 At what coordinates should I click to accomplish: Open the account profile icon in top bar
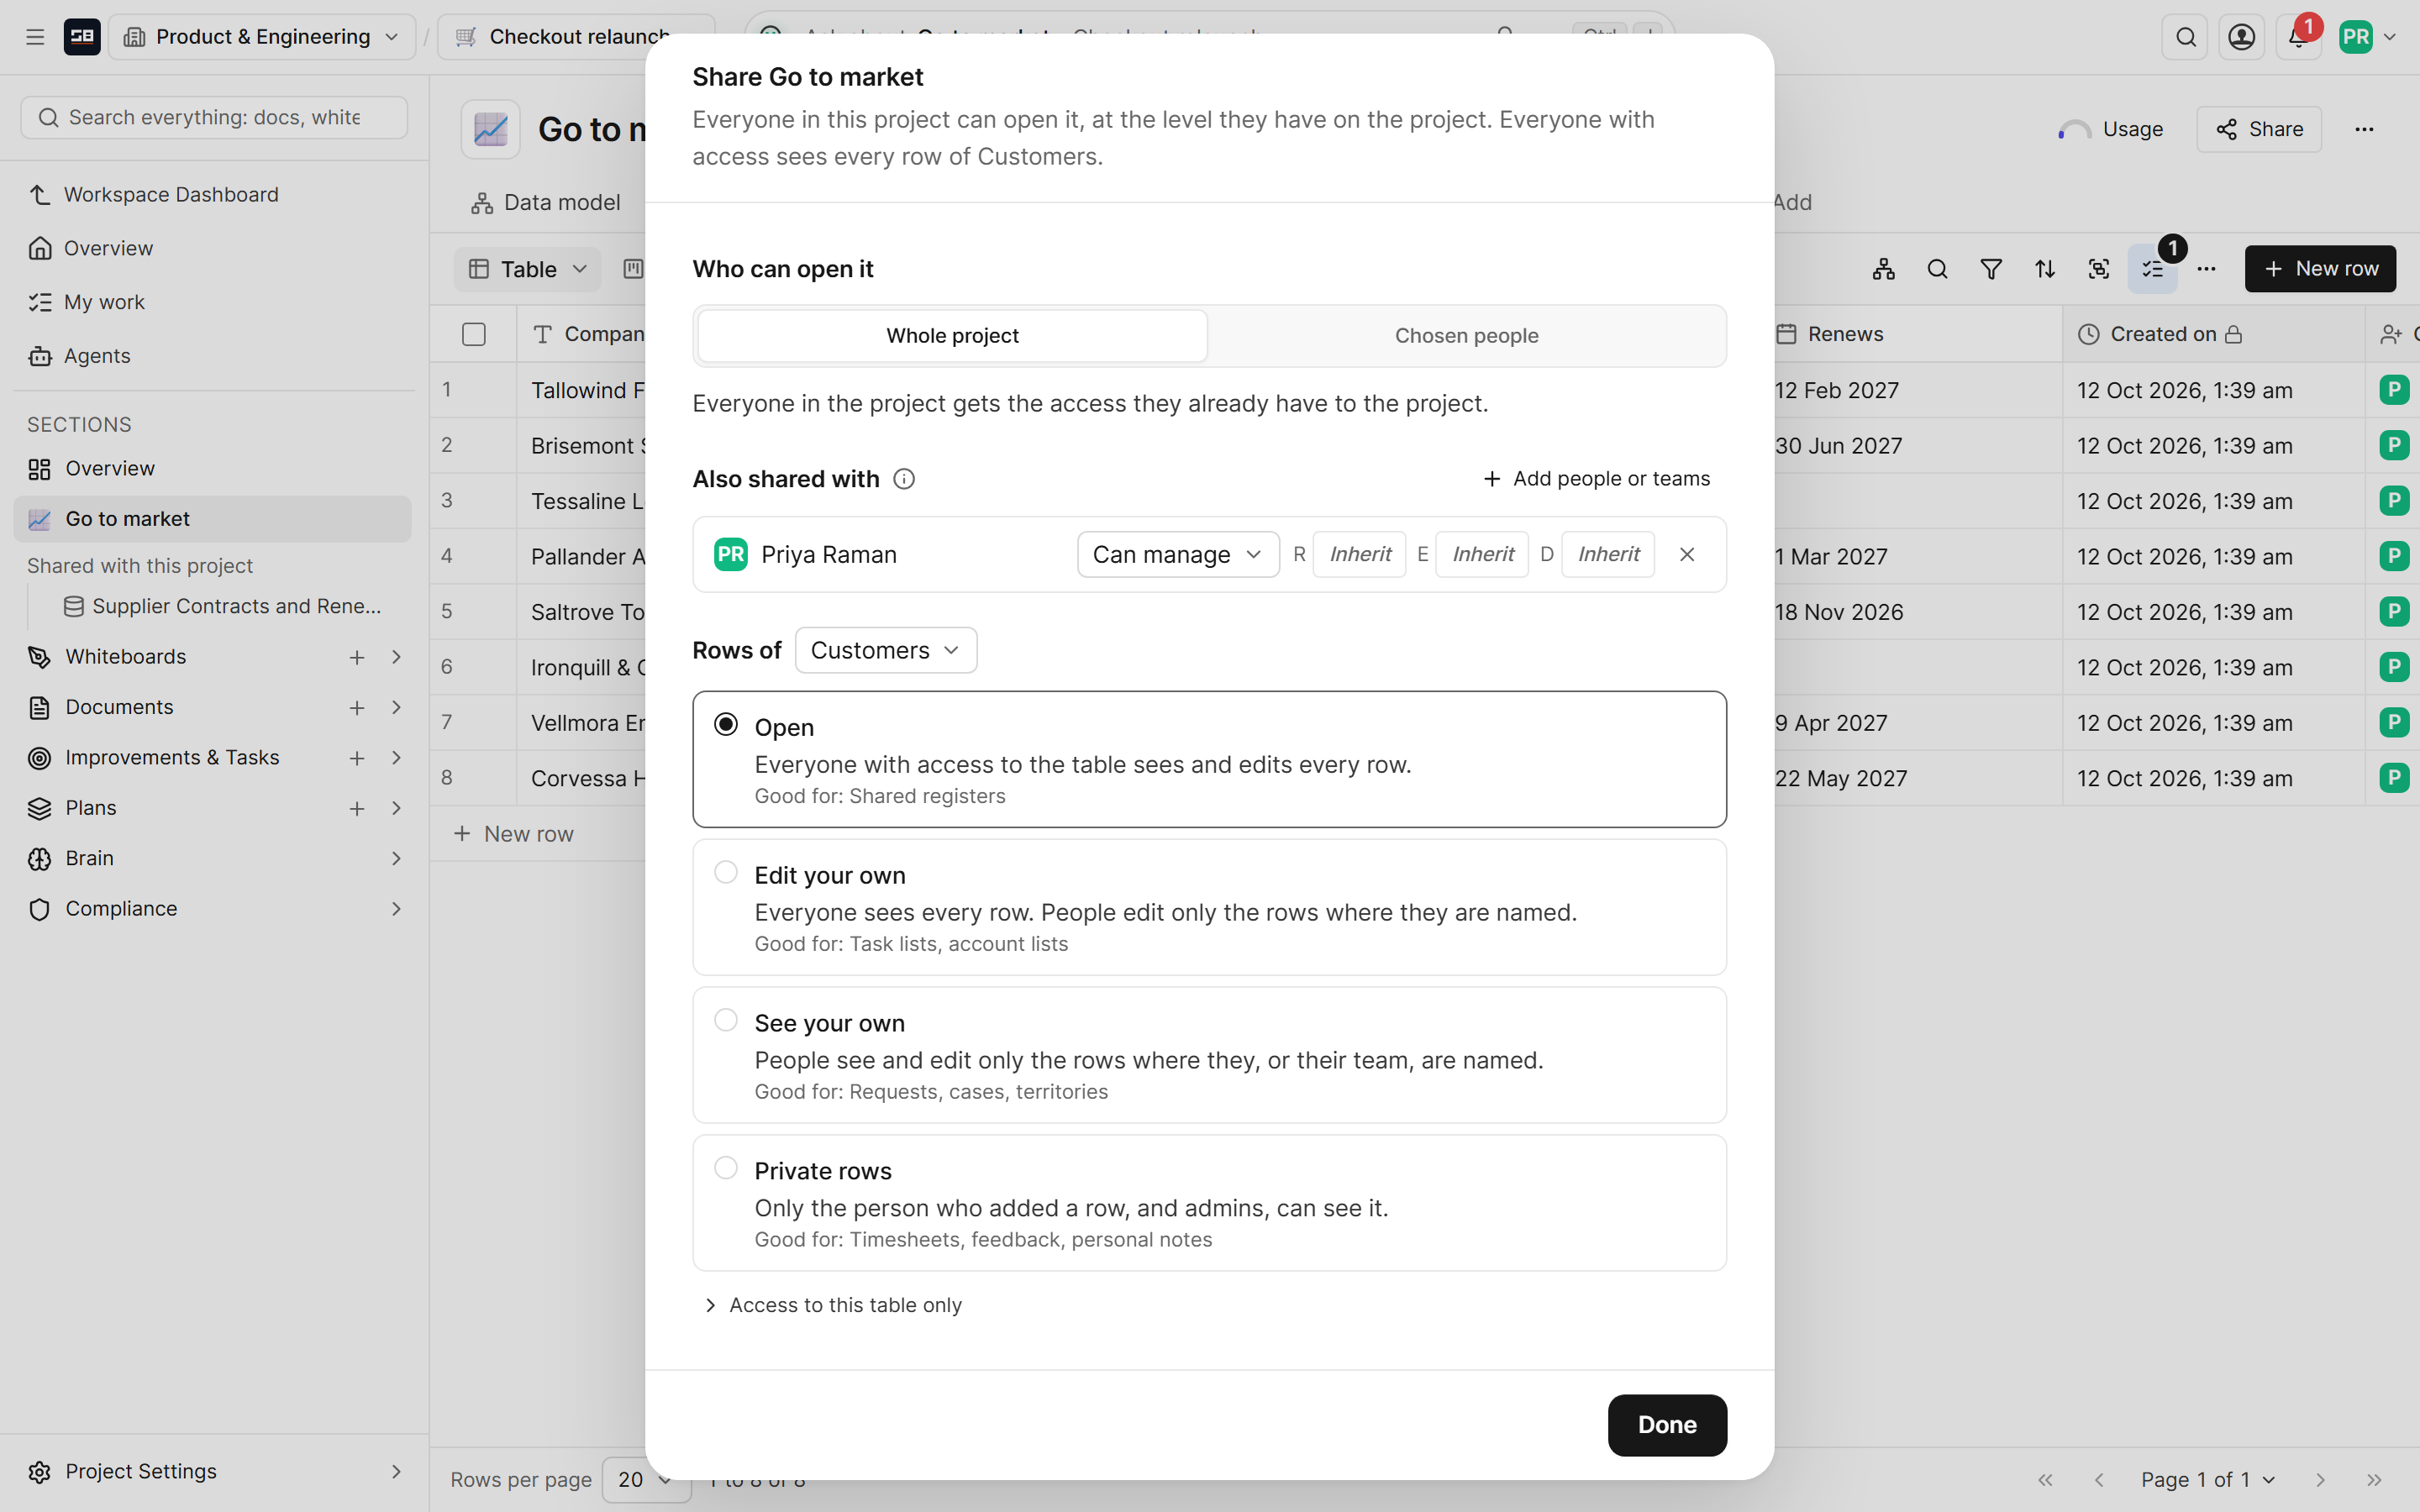coord(2241,37)
